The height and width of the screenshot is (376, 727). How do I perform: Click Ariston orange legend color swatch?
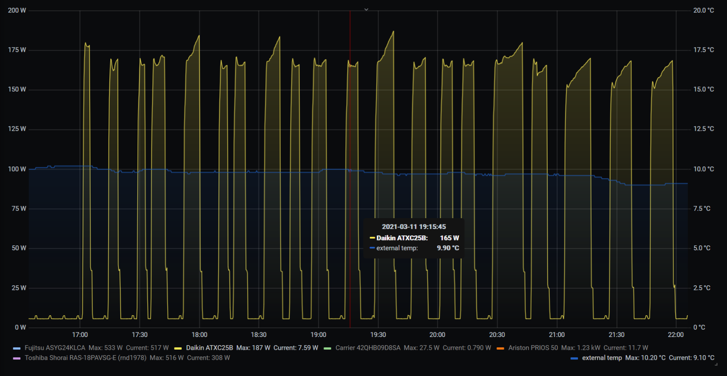click(500, 348)
